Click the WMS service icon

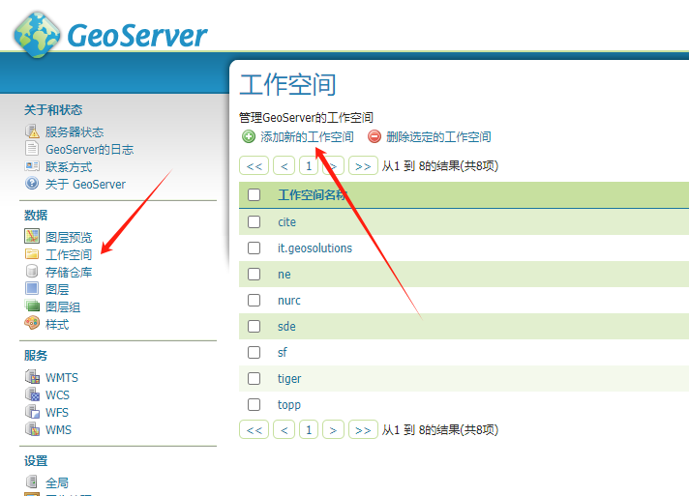tap(33, 429)
